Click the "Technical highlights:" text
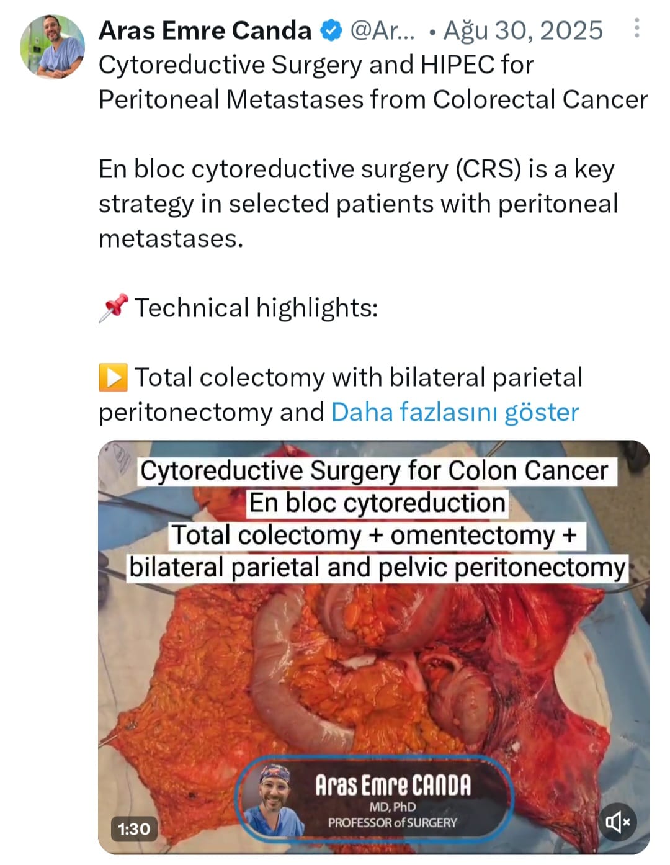Screen dimensions: 670x865 click(x=256, y=308)
